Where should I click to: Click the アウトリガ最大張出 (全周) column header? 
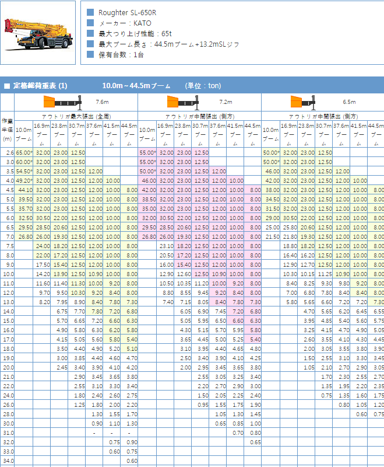(x=76, y=117)
